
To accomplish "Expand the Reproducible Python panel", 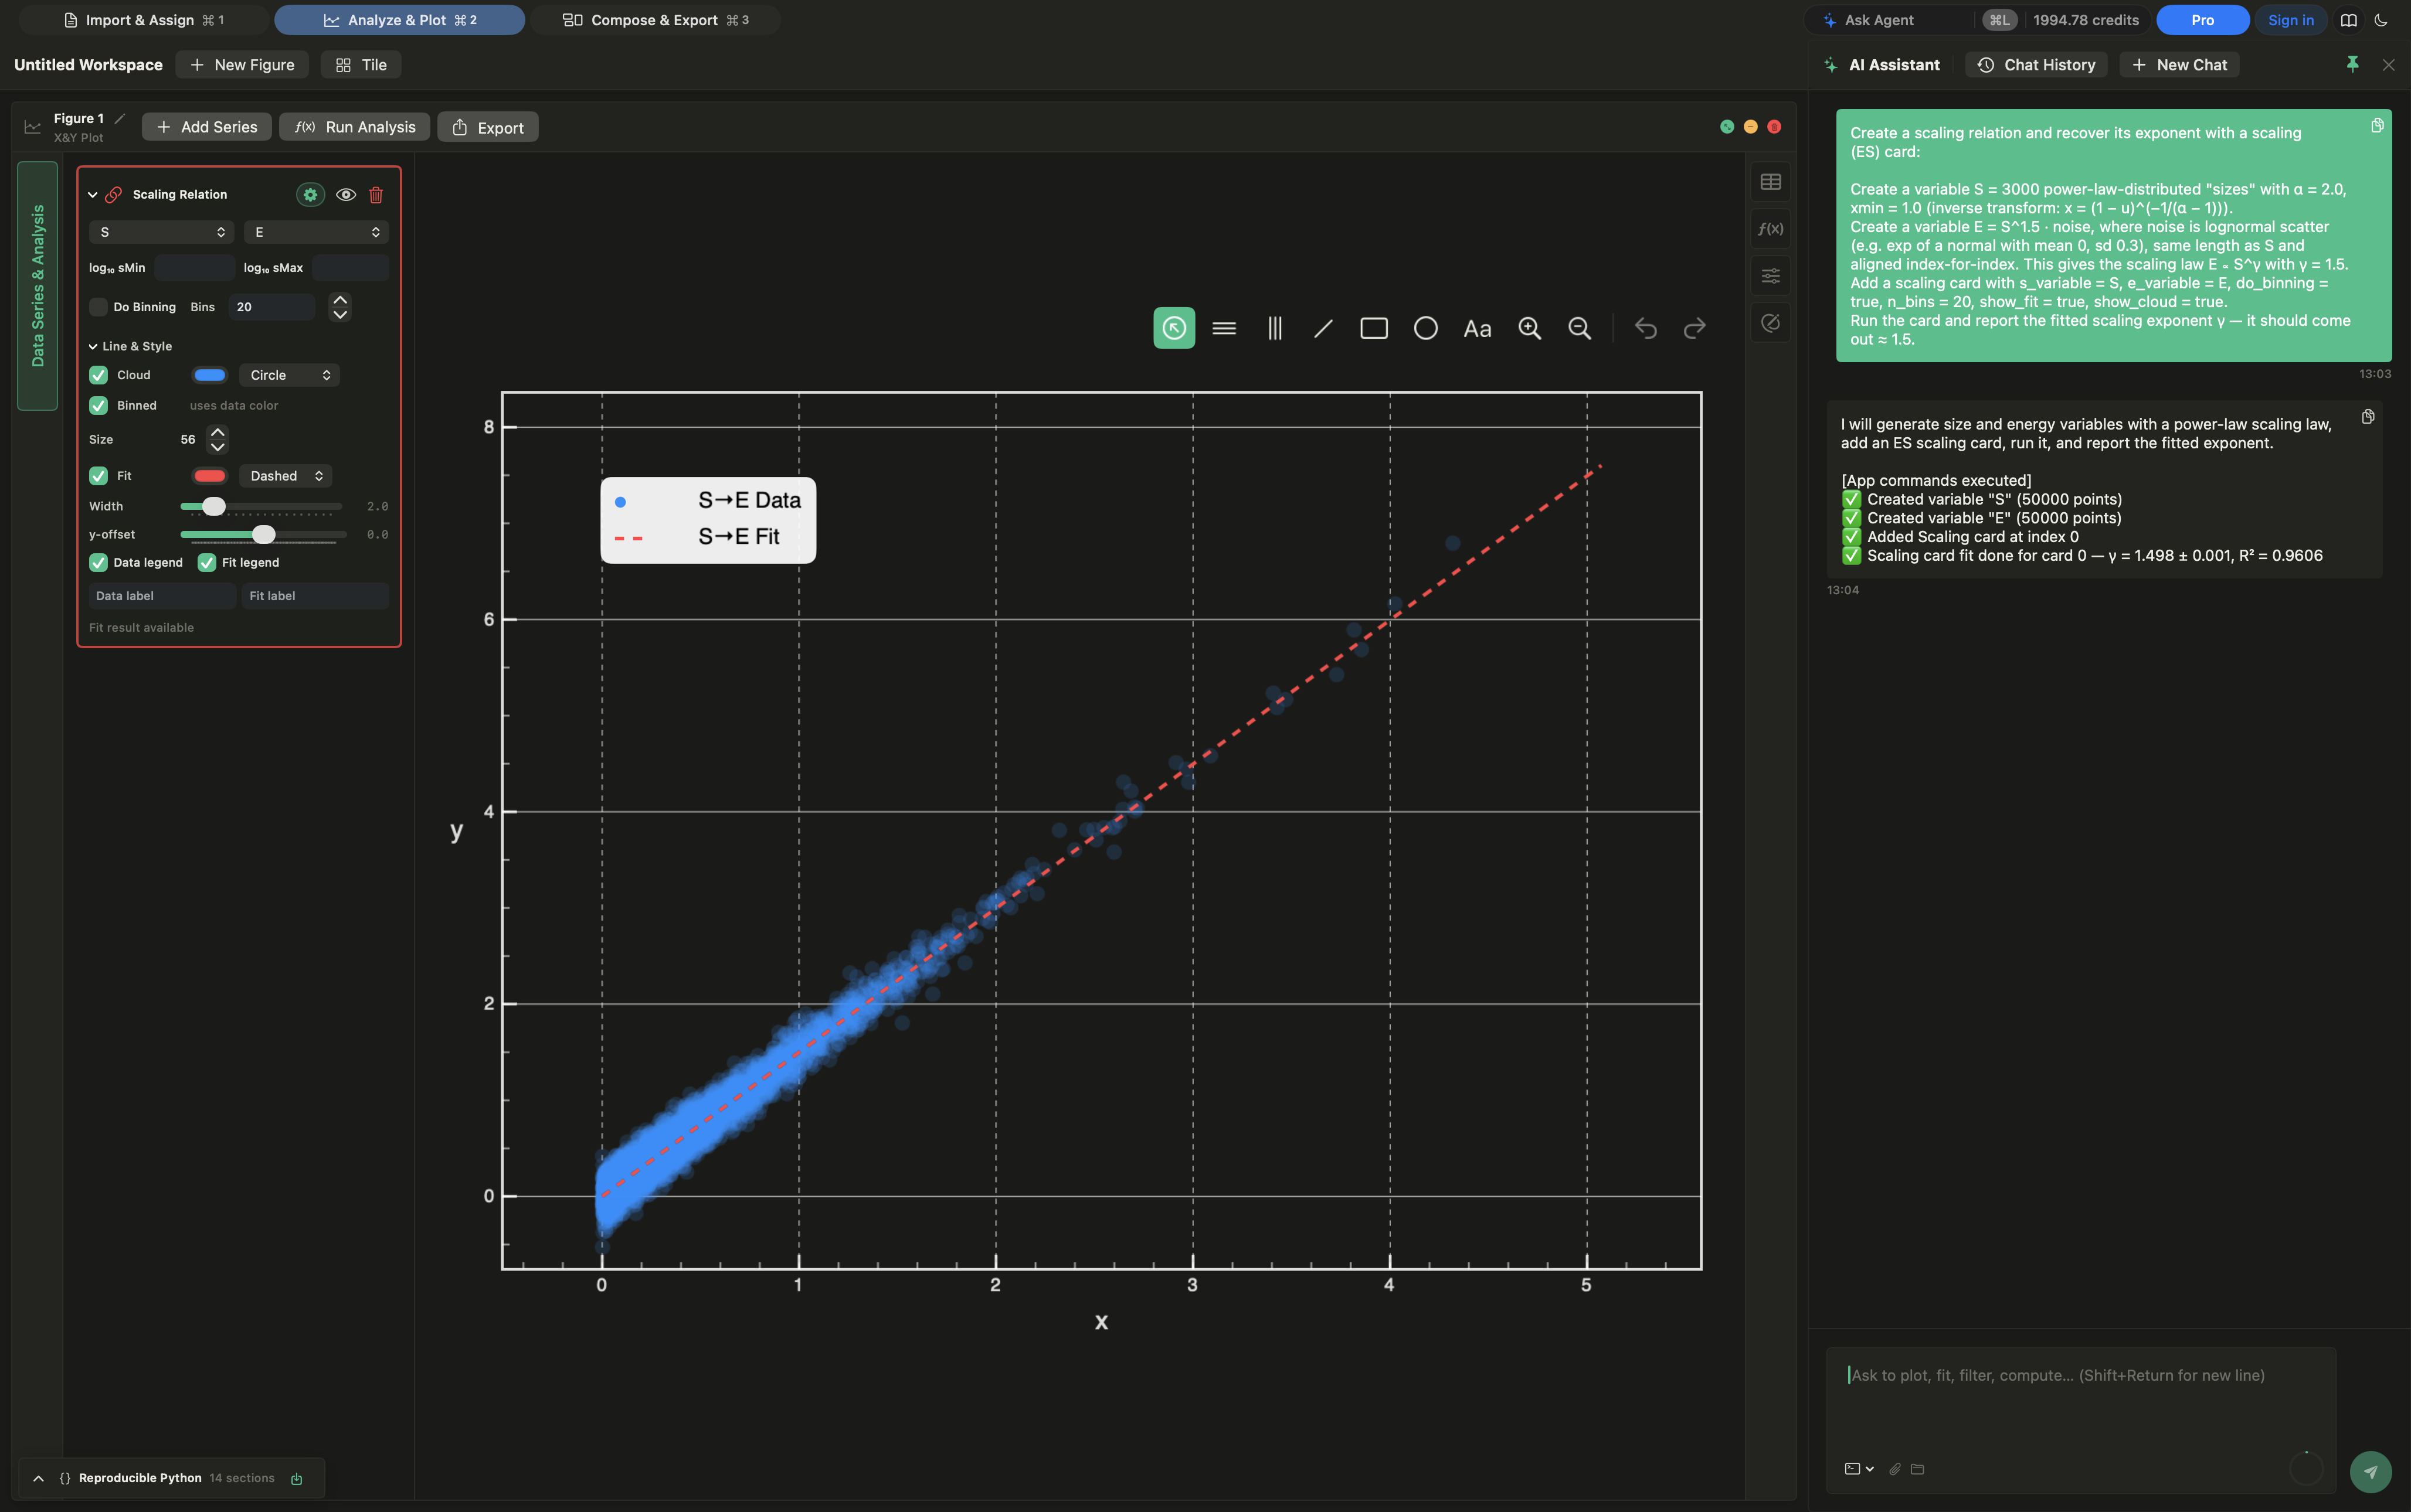I will [x=38, y=1478].
